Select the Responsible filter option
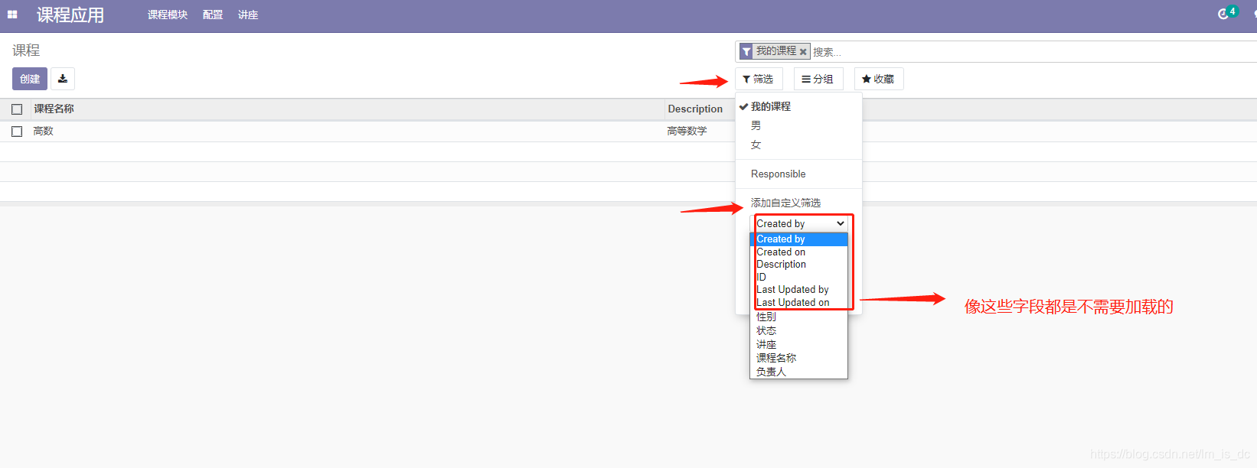Viewport: 1257px width, 468px height. [778, 174]
